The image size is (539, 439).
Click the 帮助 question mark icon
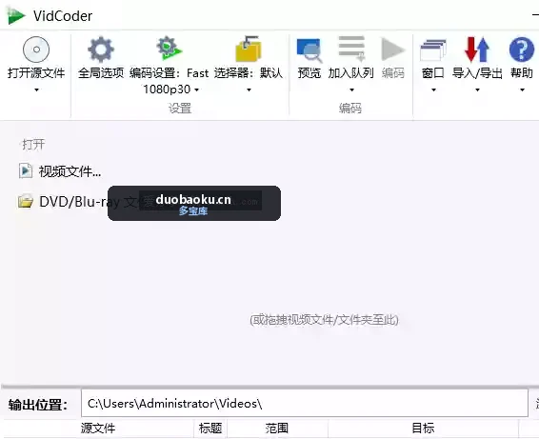(x=522, y=50)
